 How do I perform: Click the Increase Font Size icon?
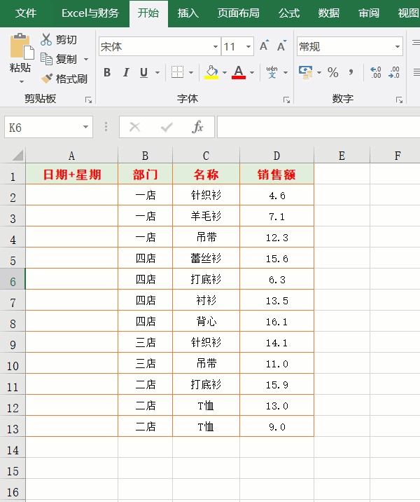pos(264,46)
